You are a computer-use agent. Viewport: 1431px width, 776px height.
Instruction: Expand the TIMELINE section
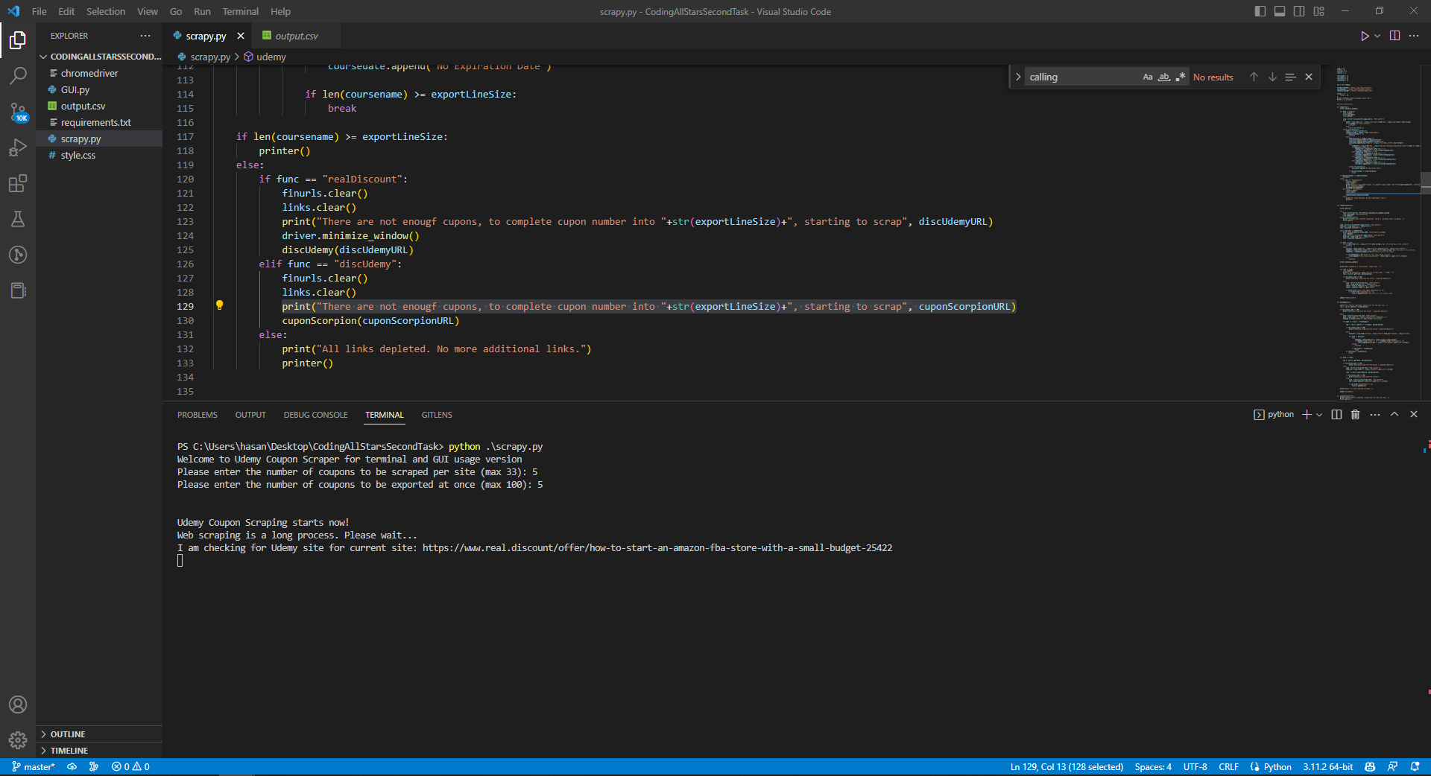click(x=71, y=750)
